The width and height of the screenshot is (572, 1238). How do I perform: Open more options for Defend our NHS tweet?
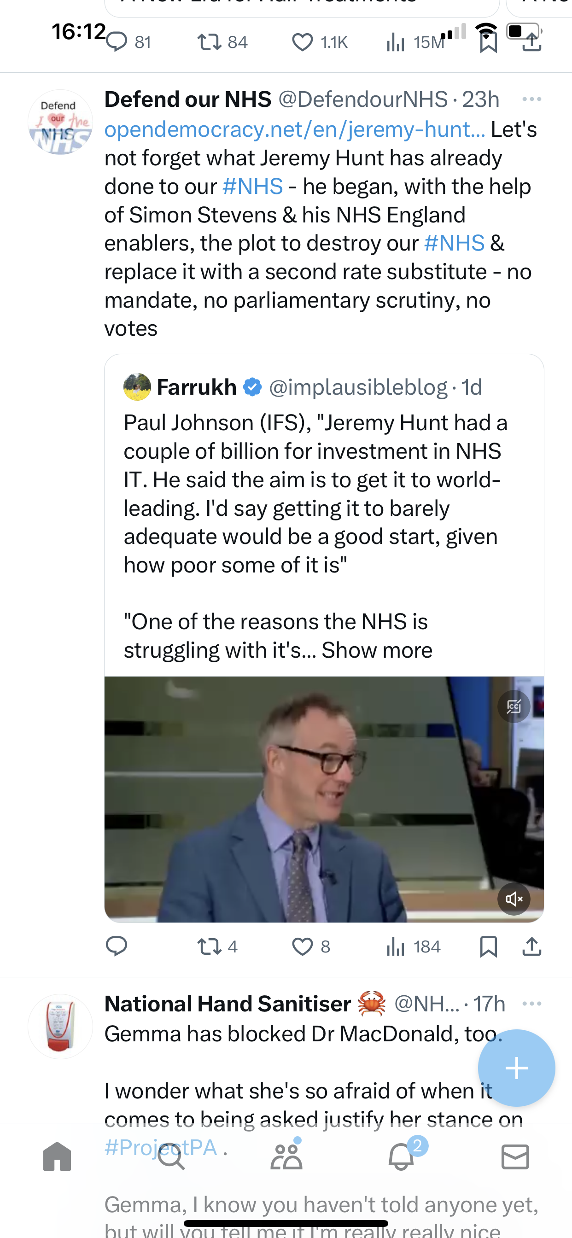[531, 99]
